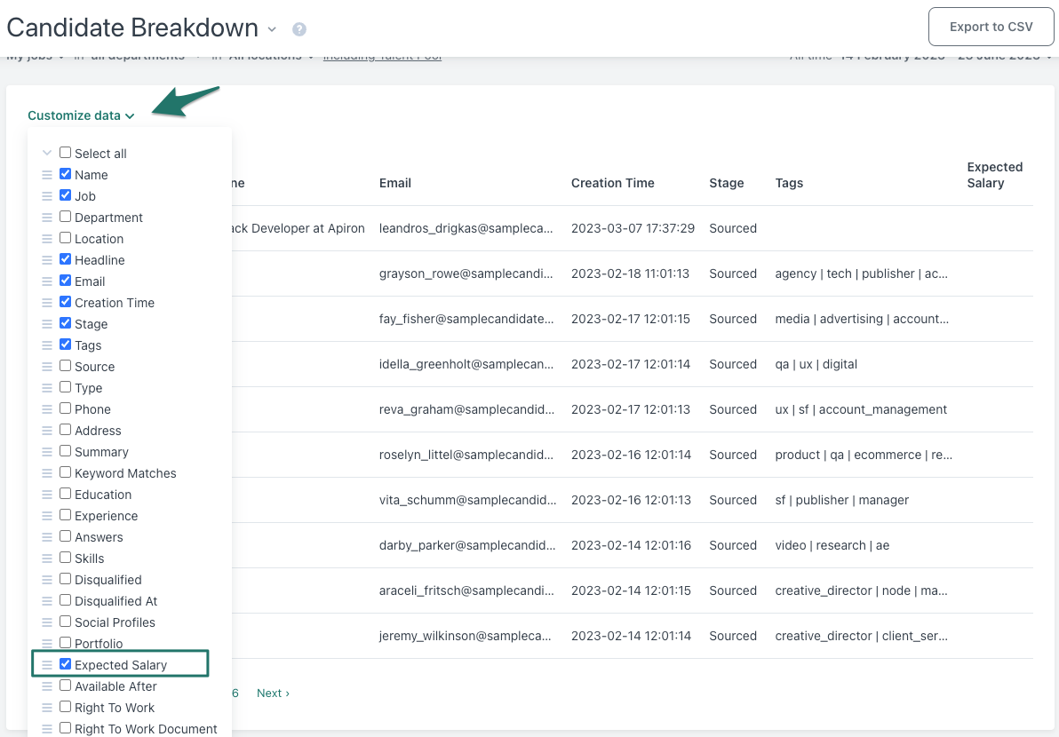Image resolution: width=1059 pixels, height=737 pixels.
Task: Enable the Department checkbox
Action: tap(66, 217)
